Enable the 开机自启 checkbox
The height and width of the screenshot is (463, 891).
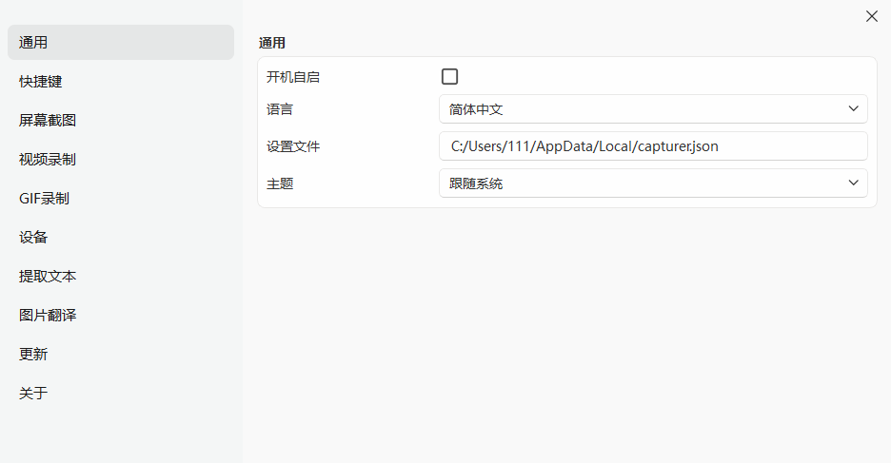coord(449,77)
